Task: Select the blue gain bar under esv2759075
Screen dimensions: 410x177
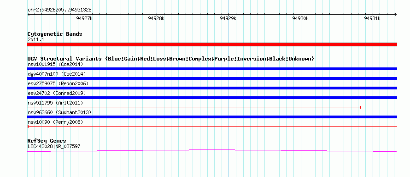Action: [x=212, y=88]
